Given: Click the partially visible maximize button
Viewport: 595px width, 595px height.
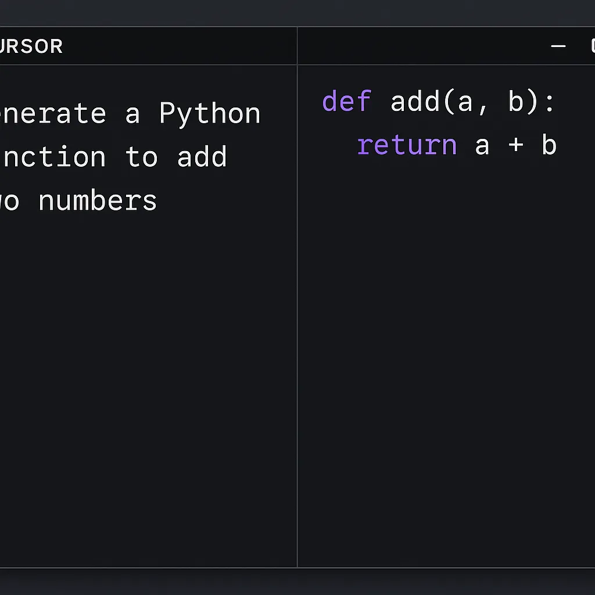Looking at the screenshot, I should [x=592, y=46].
